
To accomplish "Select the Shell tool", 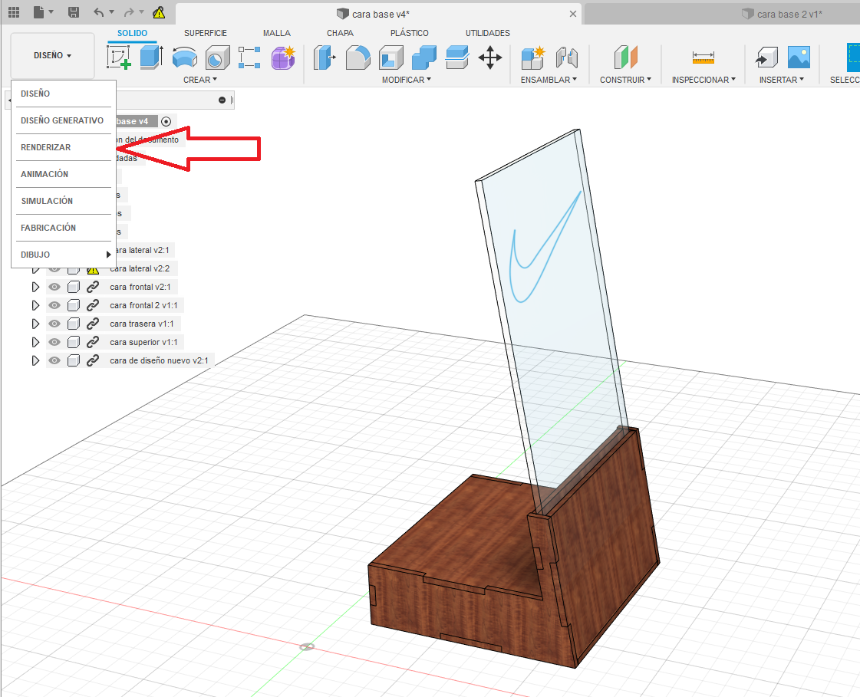I will pos(391,58).
